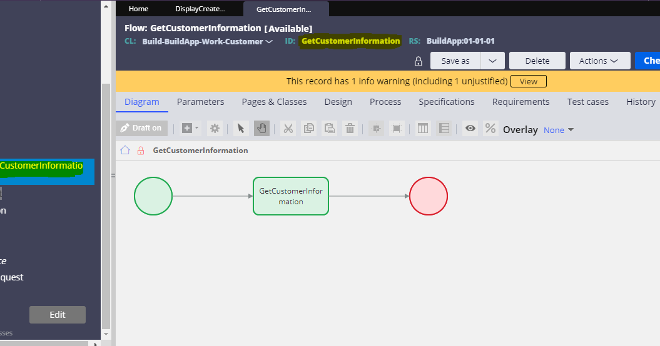The width and height of the screenshot is (660, 346).
Task: Open the Requirements tab
Action: tap(520, 102)
